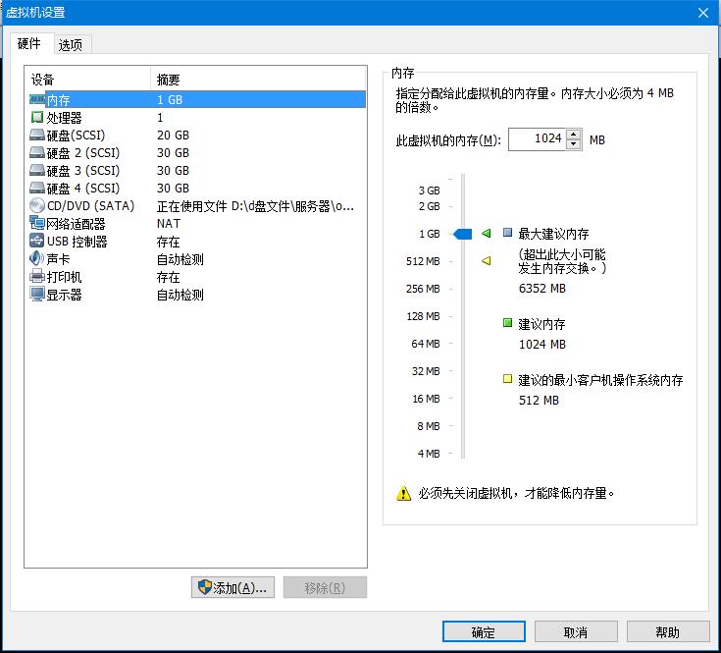The height and width of the screenshot is (653, 721).
Task: Select the CD/DVD (SATA) row label
Action: 90,205
